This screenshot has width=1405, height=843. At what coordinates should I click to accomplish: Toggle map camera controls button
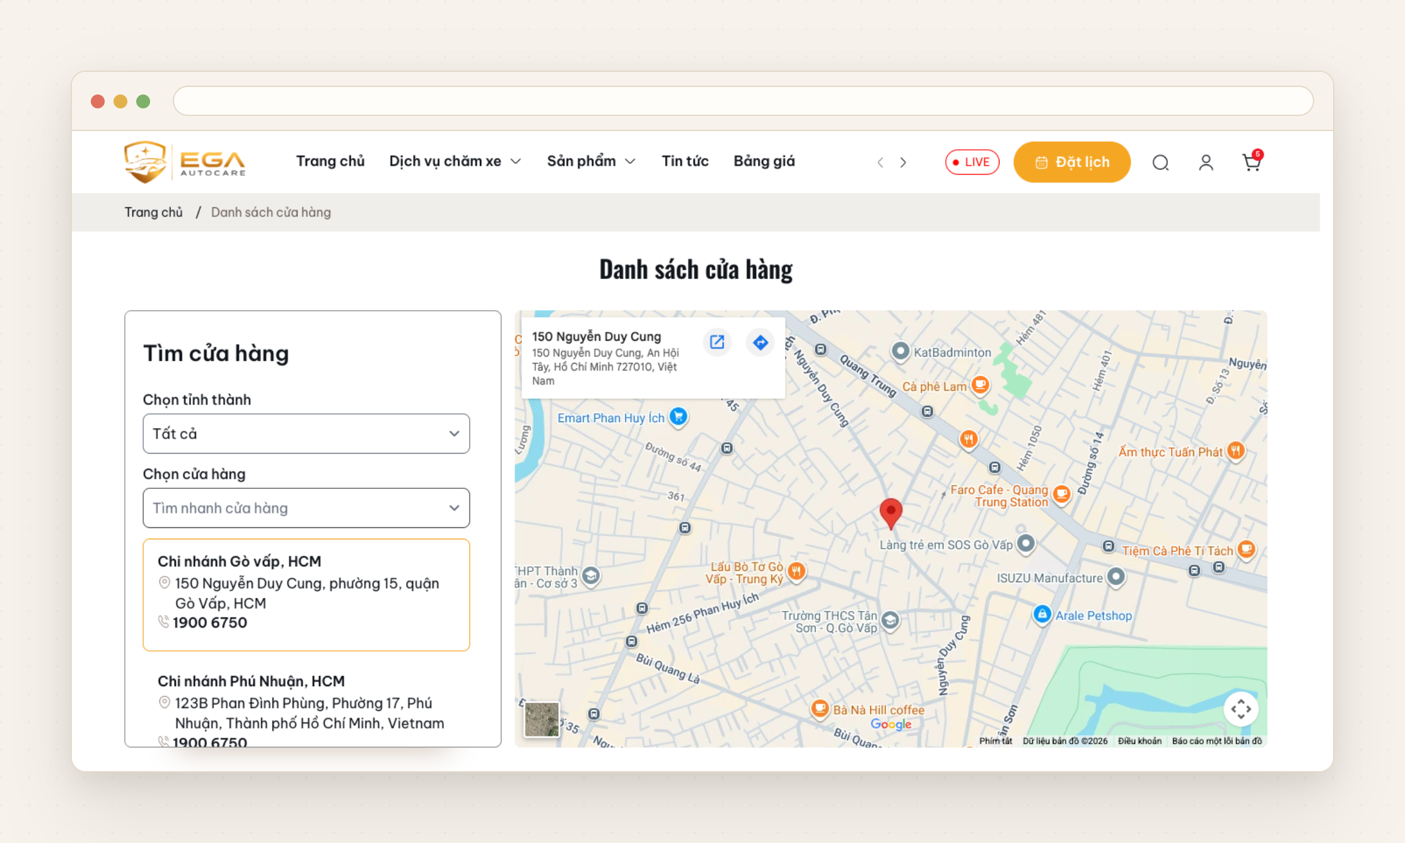[x=1240, y=709]
